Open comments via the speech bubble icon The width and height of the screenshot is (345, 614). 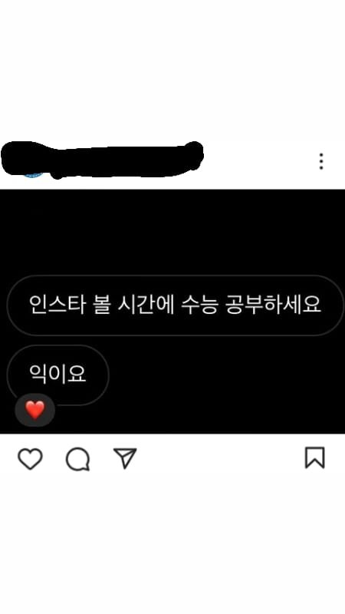78,459
